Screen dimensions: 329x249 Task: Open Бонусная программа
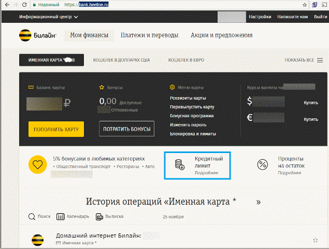[x=192, y=116]
